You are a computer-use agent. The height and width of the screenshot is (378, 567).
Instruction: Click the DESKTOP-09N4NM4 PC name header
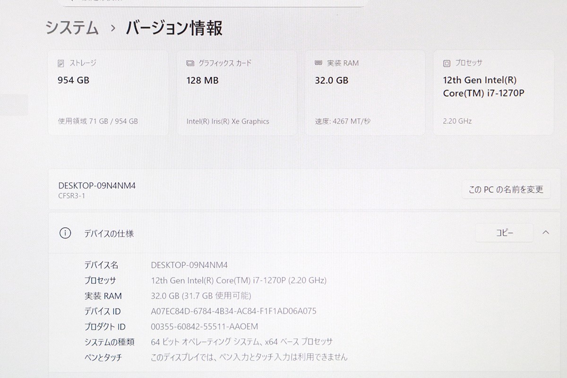click(97, 186)
